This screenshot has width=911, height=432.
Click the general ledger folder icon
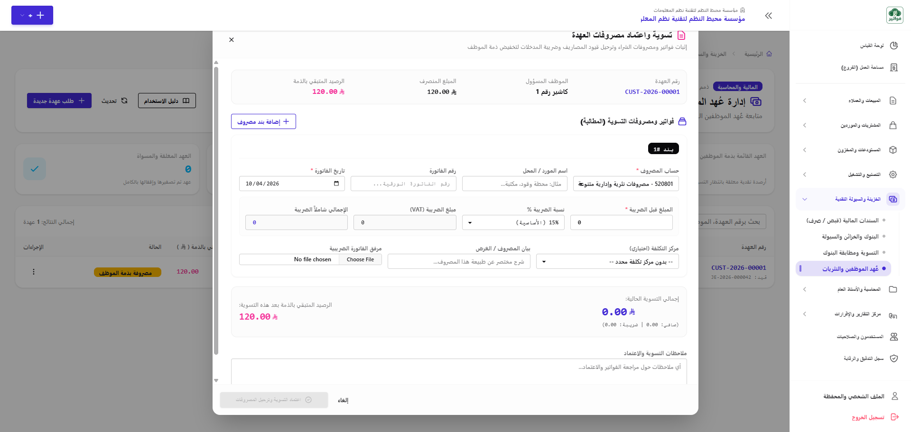[x=893, y=289]
